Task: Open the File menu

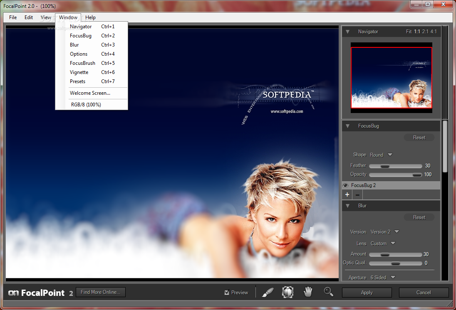Action: (13, 17)
